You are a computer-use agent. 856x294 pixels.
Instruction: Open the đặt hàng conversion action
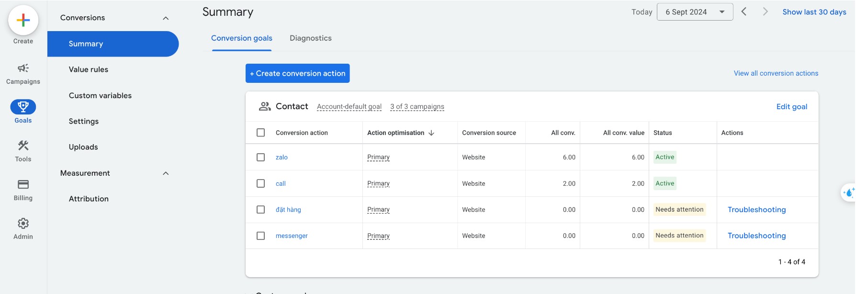point(288,210)
